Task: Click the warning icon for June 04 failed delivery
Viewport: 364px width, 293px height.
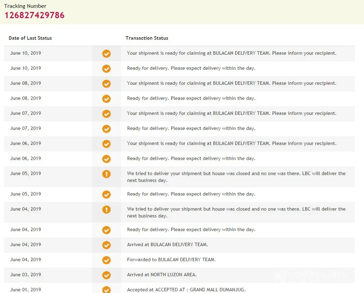Action: (x=106, y=210)
